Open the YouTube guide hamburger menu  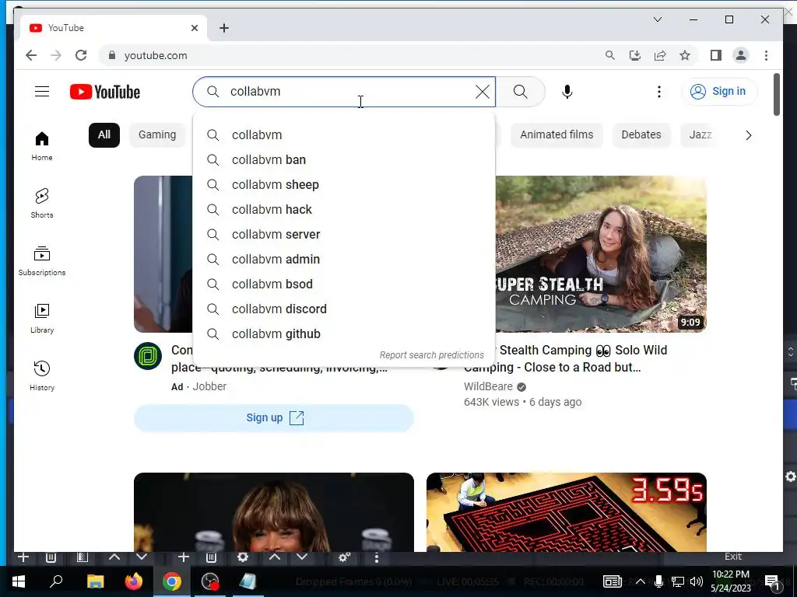(42, 92)
